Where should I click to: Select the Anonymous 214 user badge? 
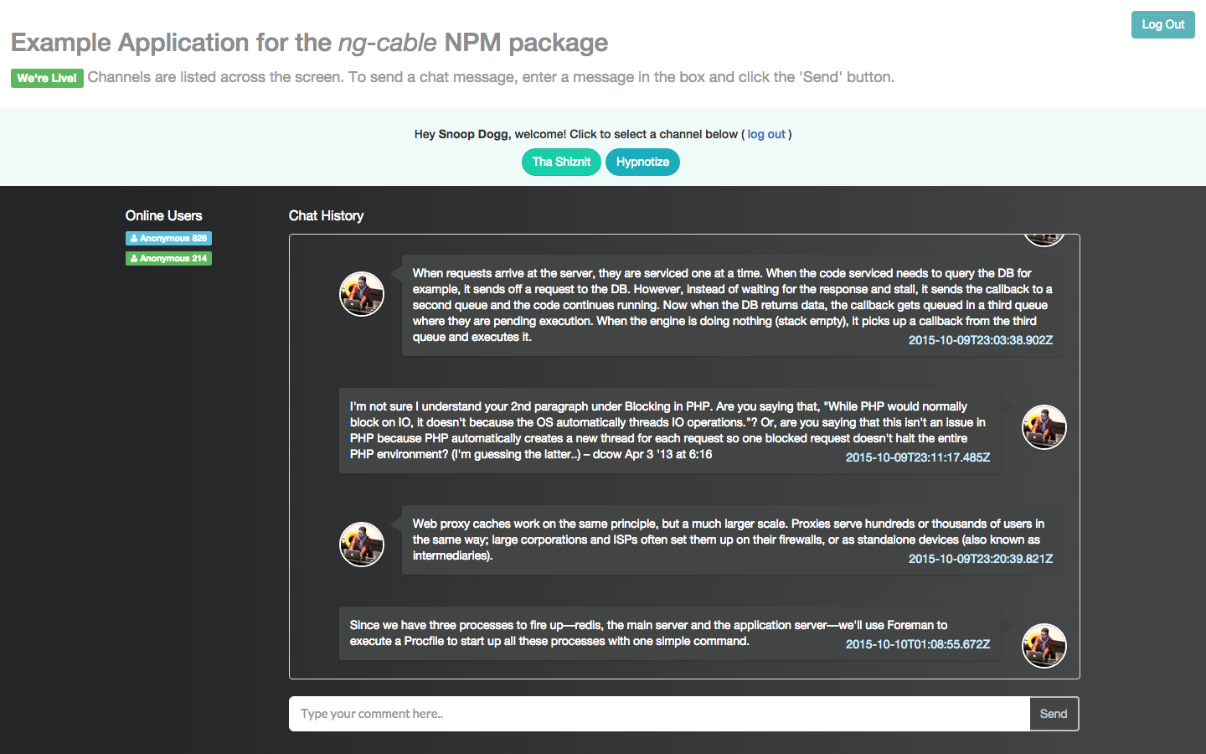(x=168, y=258)
